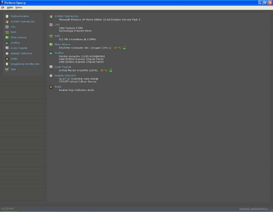
Task: Click the Podsumowanie clipboard icon in sidebar
Action: click(x=7, y=16)
